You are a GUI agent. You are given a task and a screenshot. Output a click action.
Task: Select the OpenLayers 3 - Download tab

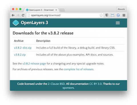[41, 10]
